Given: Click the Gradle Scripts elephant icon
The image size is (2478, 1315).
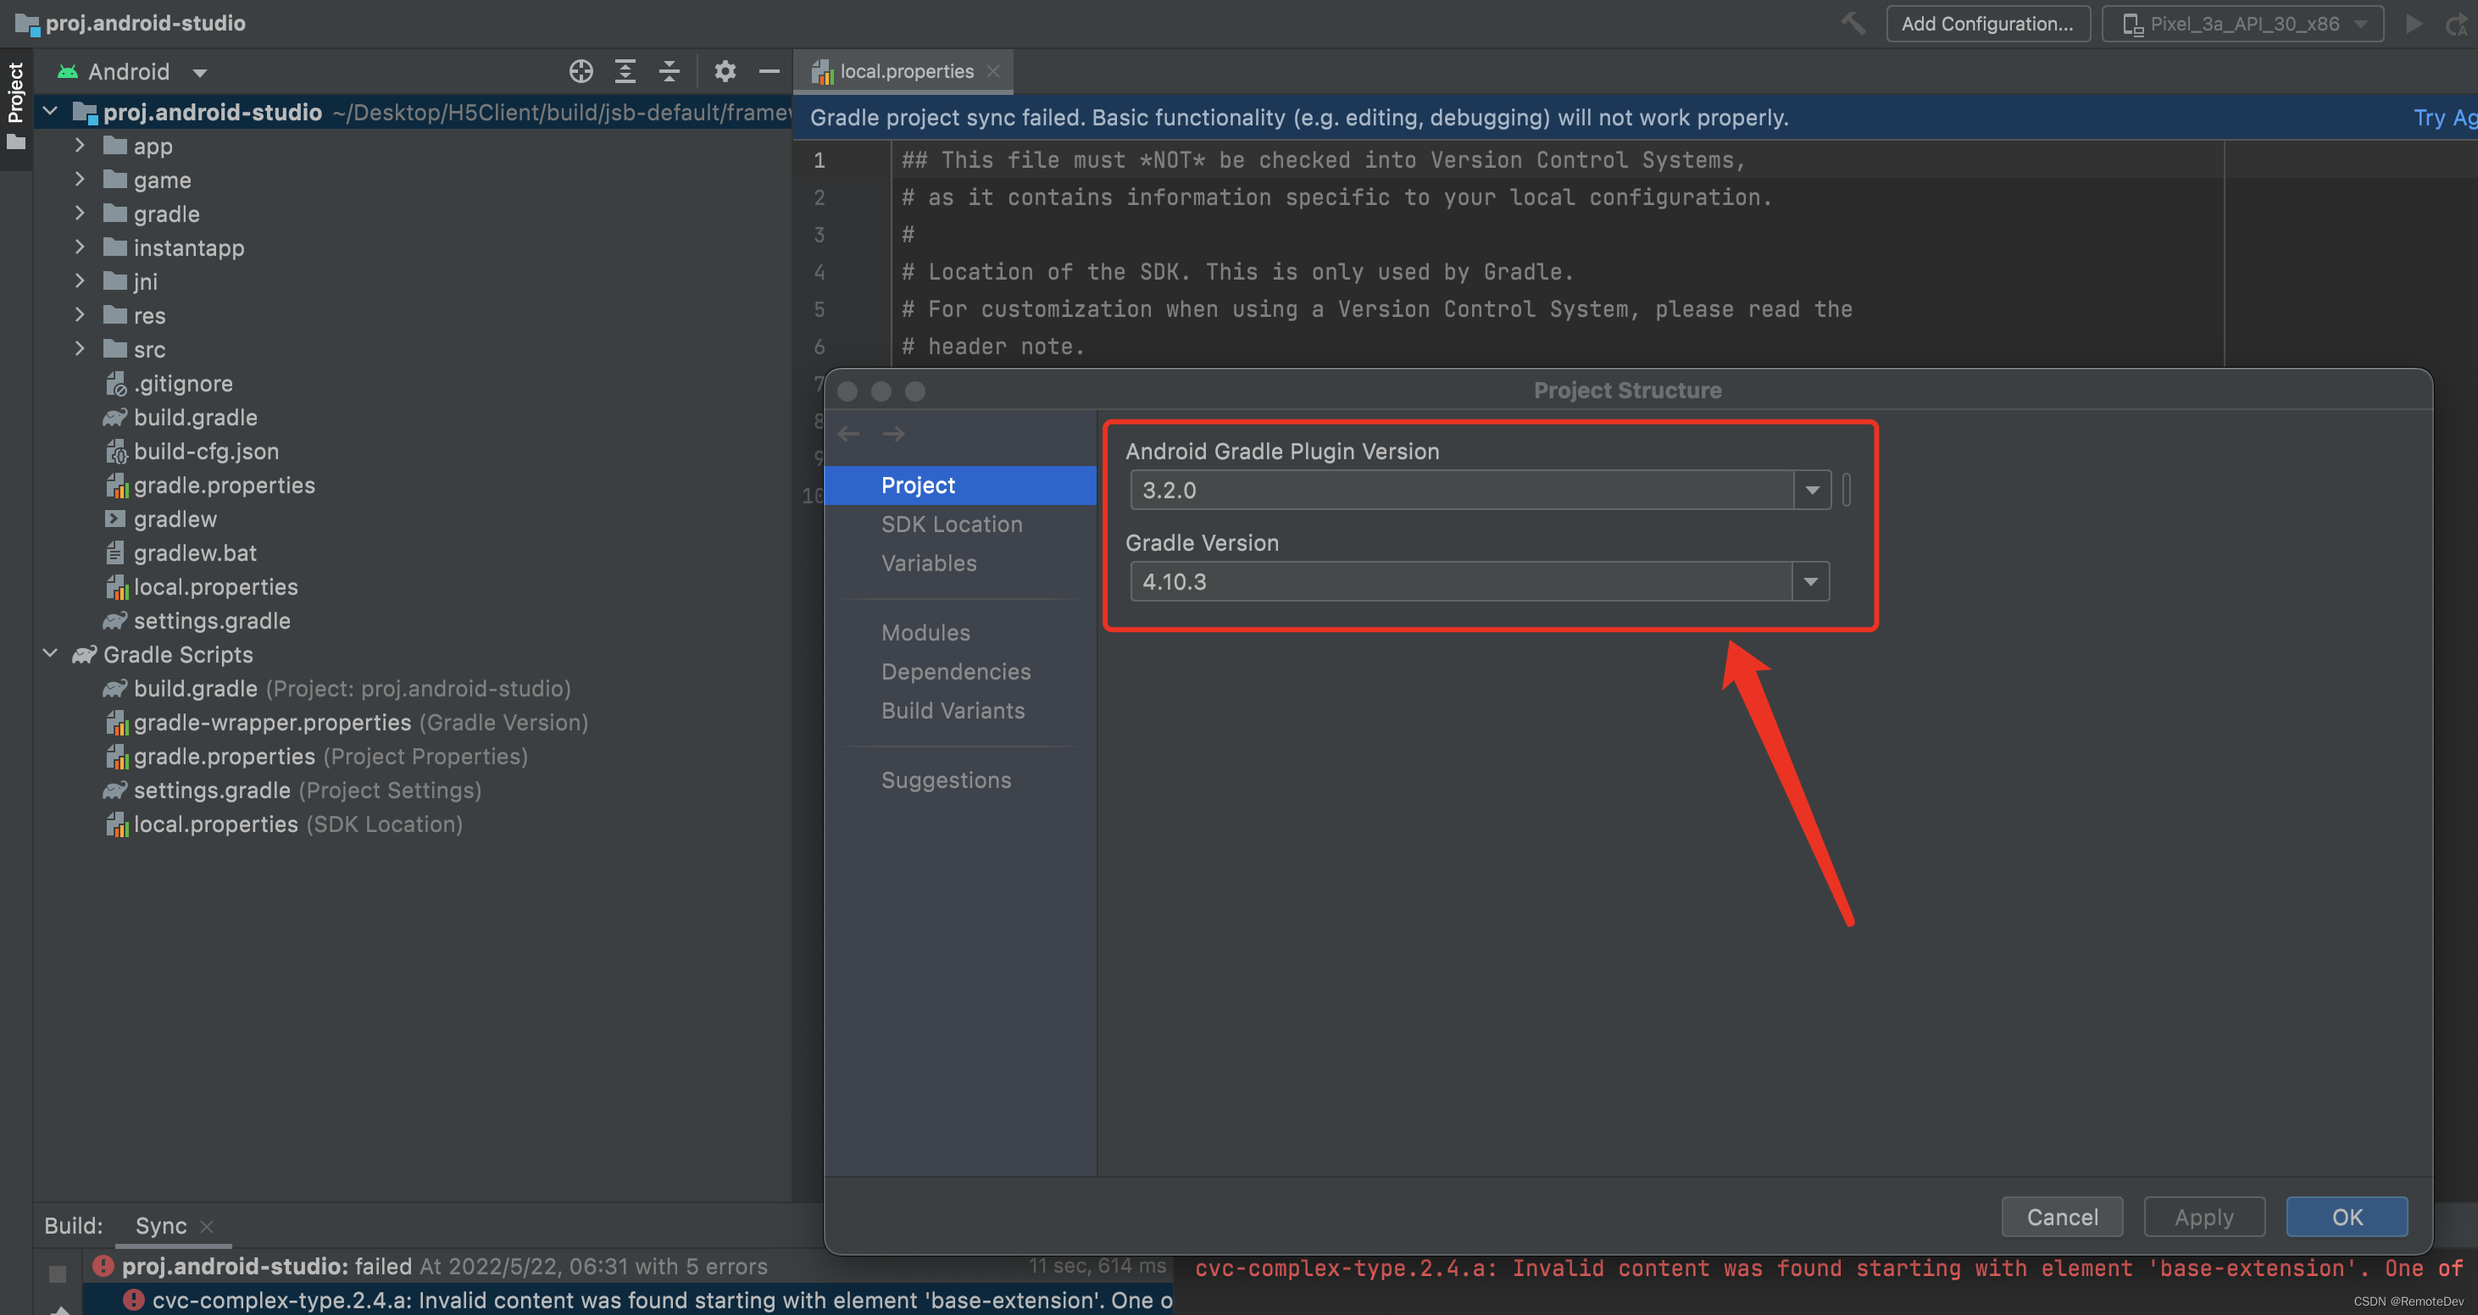Looking at the screenshot, I should pos(85,655).
